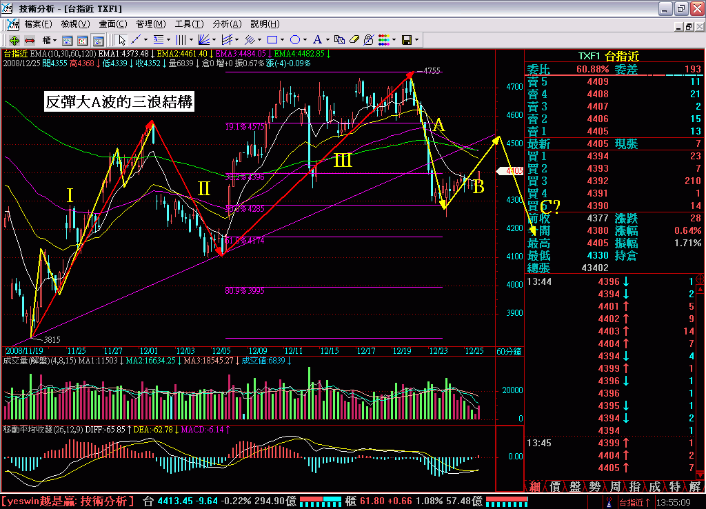Expand the vertical lines tool dropdown arrow
This screenshot has width=706, height=509.
click(x=191, y=40)
